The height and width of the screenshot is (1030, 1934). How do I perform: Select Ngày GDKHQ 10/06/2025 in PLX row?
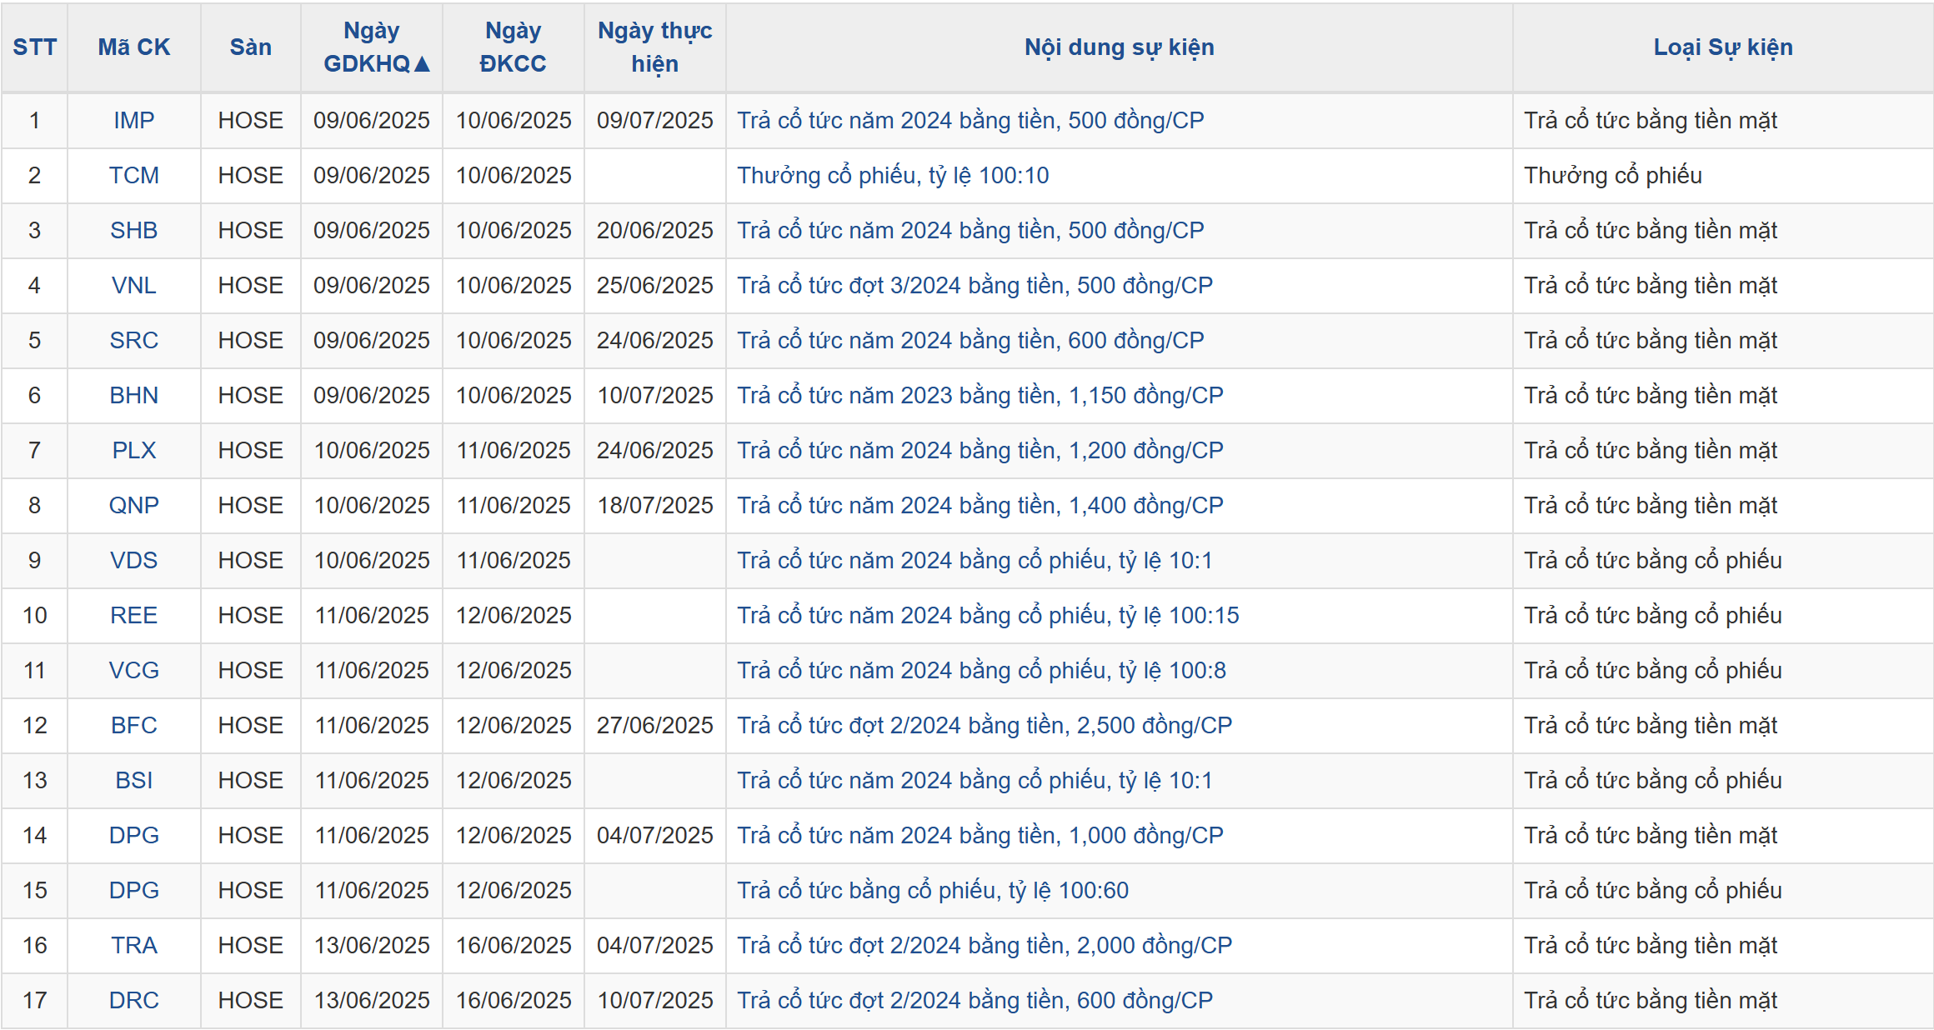pyautogui.click(x=371, y=450)
